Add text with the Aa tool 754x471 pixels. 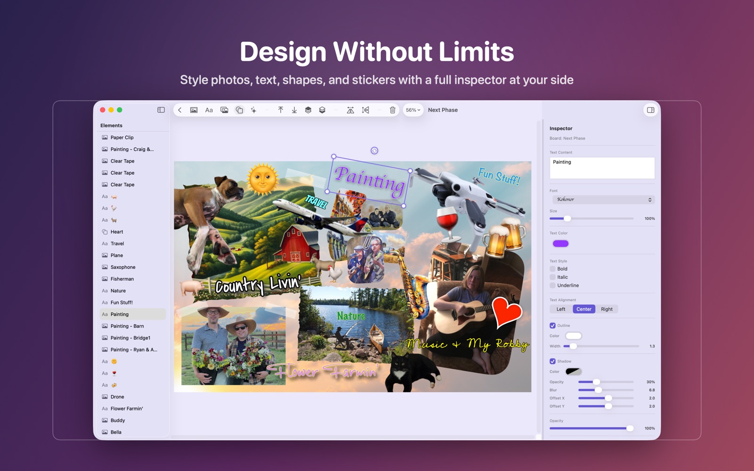[209, 110]
